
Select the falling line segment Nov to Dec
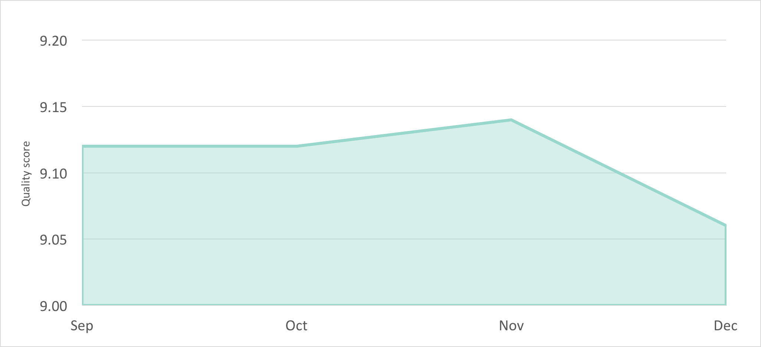coord(618,173)
